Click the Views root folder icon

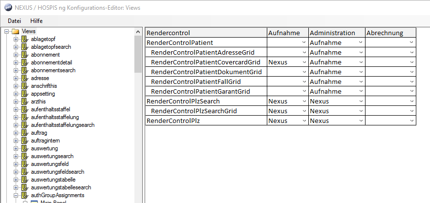pyautogui.click(x=15, y=31)
